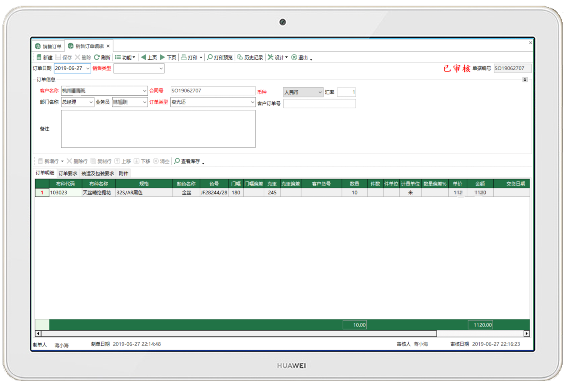Click 查看库存 to view inventory
Screen dimensions: 566x385
187,161
